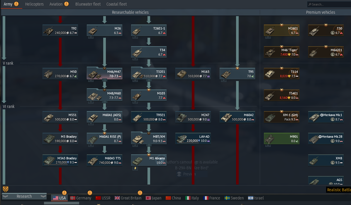Select the M551 light tank card

(60, 117)
